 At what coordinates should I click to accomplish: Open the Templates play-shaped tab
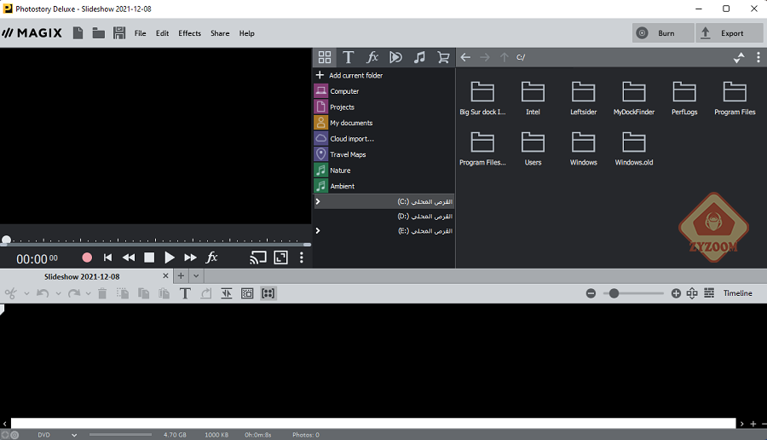(x=395, y=57)
